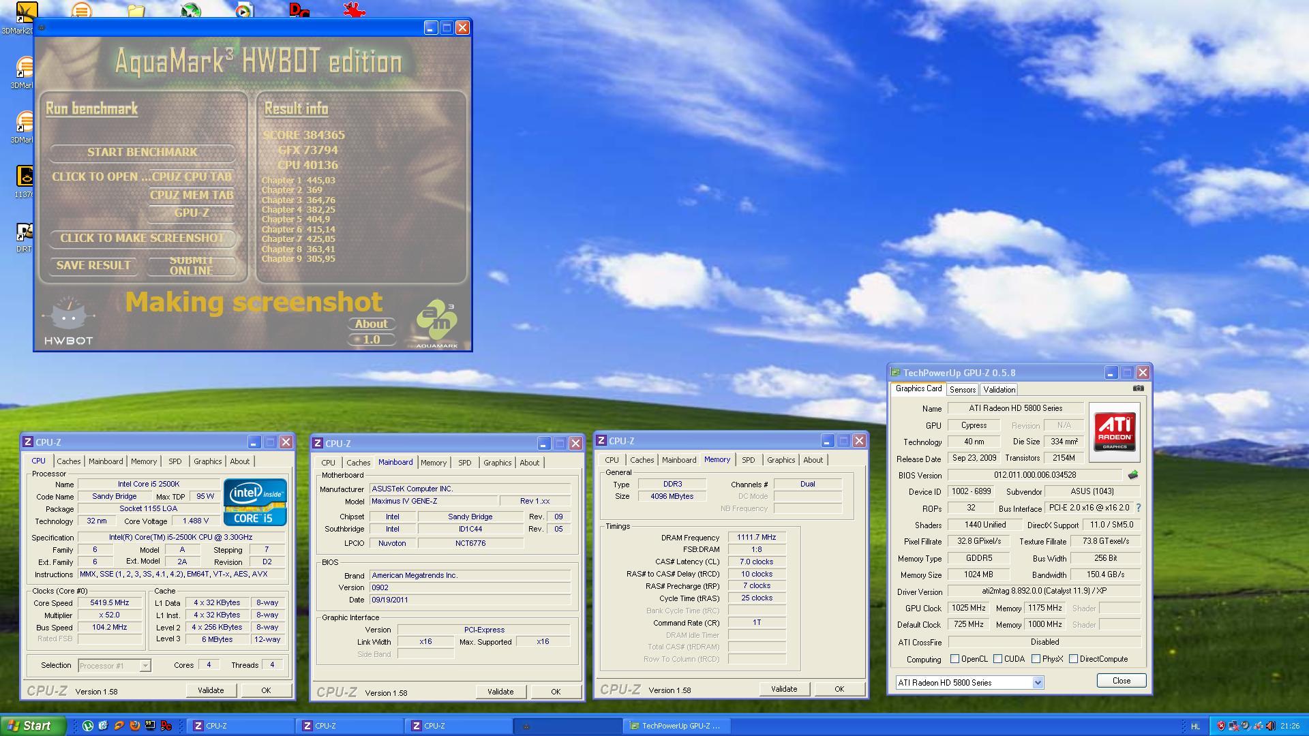Click the GPU-Z screenshot camera icon
This screenshot has width=1309, height=736.
1138,388
